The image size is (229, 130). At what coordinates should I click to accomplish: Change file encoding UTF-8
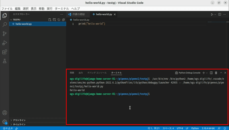tap(180, 128)
